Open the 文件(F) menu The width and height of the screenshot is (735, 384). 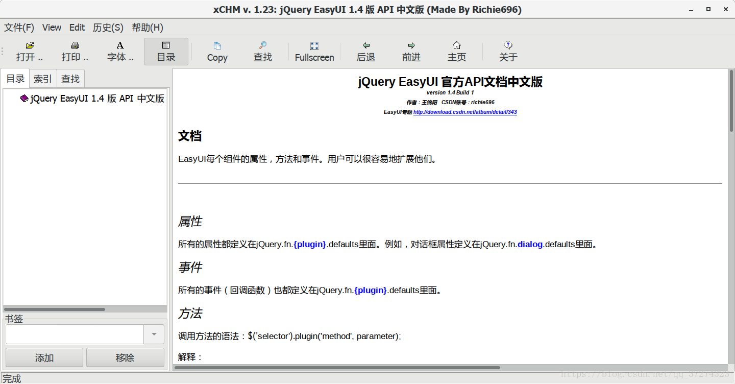coord(19,28)
